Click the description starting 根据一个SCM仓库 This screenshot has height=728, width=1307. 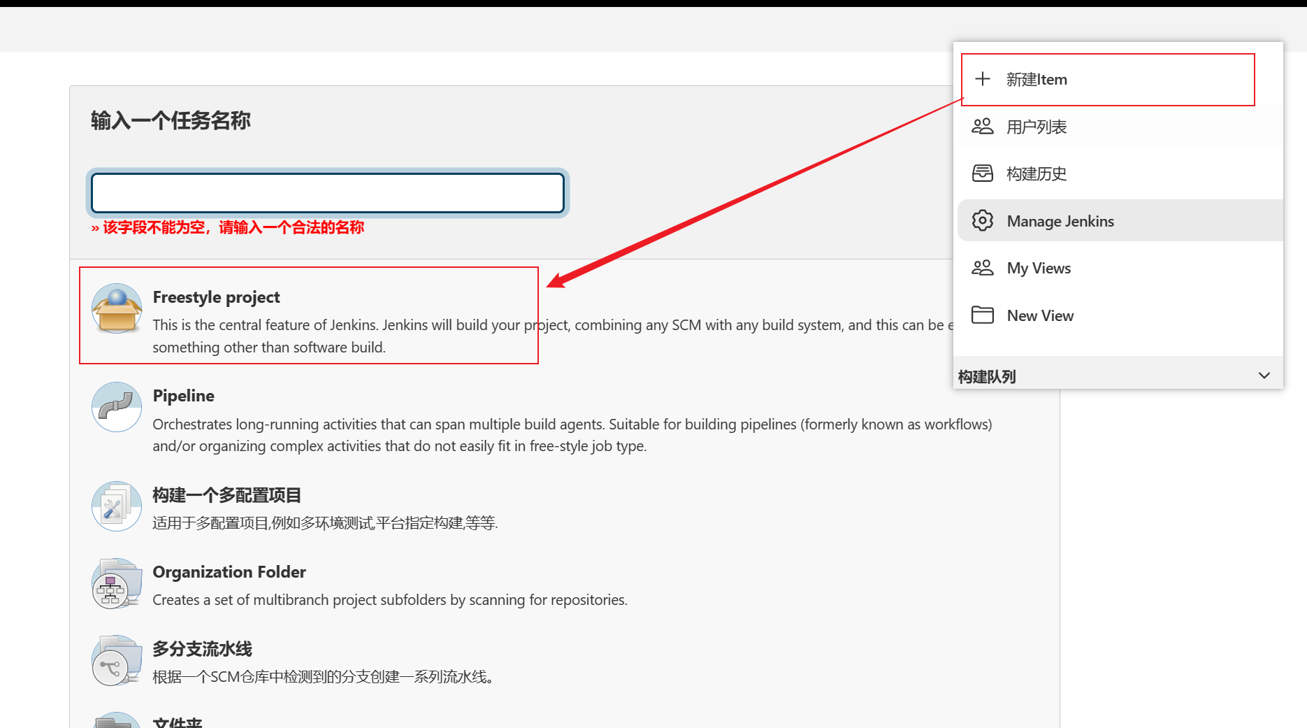click(323, 677)
